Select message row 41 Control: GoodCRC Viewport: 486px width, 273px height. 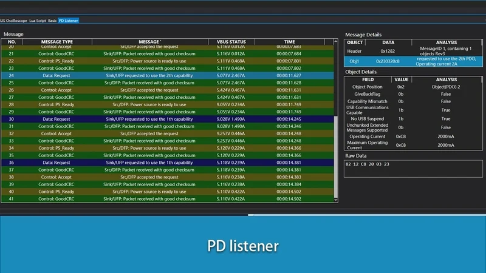click(x=168, y=199)
